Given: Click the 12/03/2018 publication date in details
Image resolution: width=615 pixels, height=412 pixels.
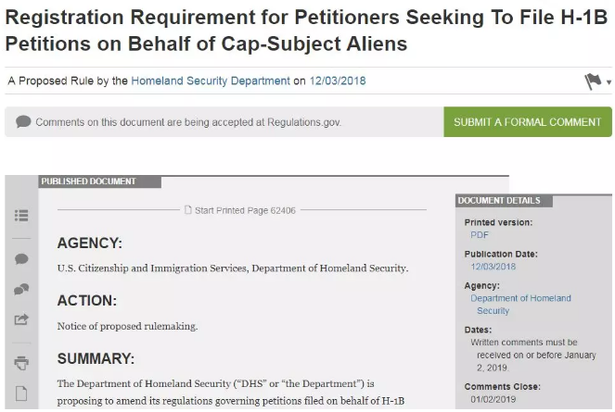Looking at the screenshot, I should pos(493,267).
